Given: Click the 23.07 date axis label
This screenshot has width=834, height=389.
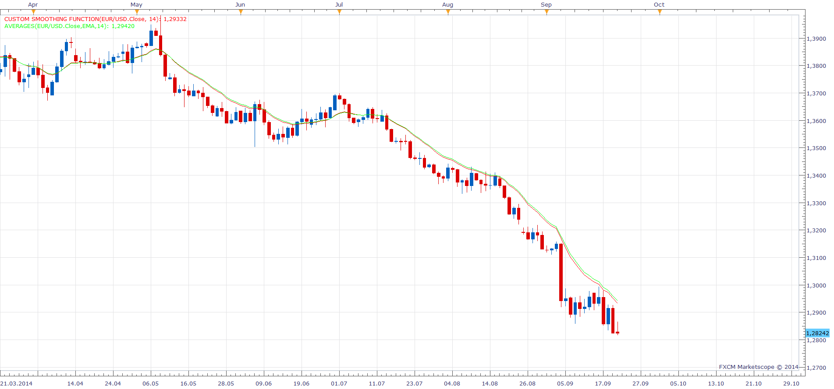Looking at the screenshot, I should click(415, 383).
